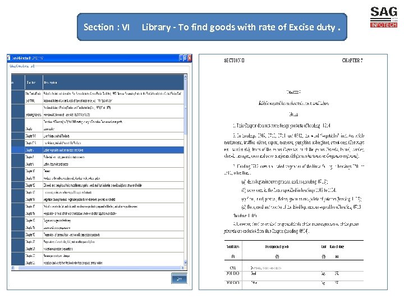Click the vertical scrollbar down arrow of the table

pyautogui.click(x=186, y=263)
